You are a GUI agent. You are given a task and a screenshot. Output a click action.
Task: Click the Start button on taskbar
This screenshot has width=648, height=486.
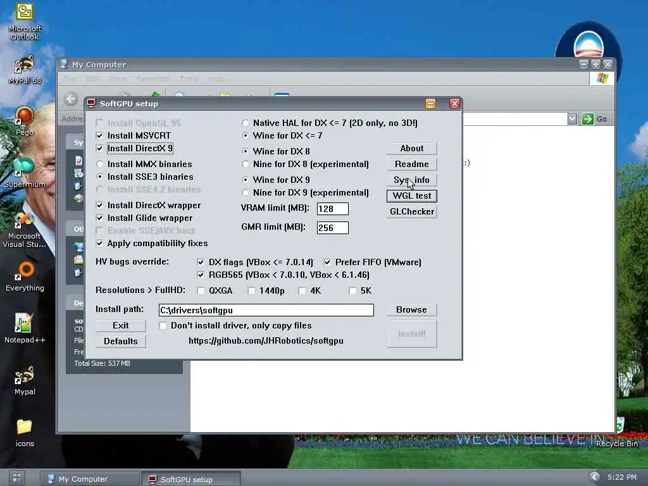[16, 478]
